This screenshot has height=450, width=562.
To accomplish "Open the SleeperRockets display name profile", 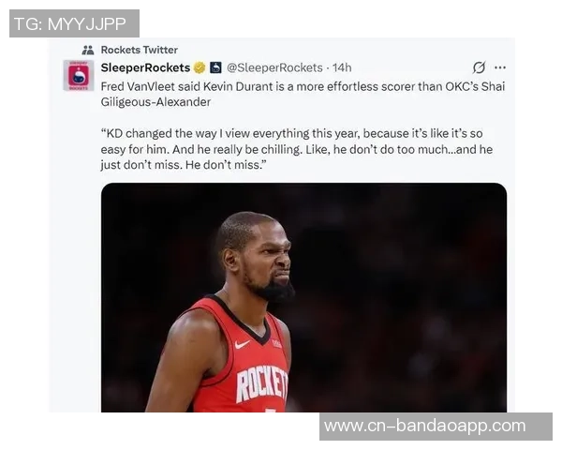I will coord(145,67).
